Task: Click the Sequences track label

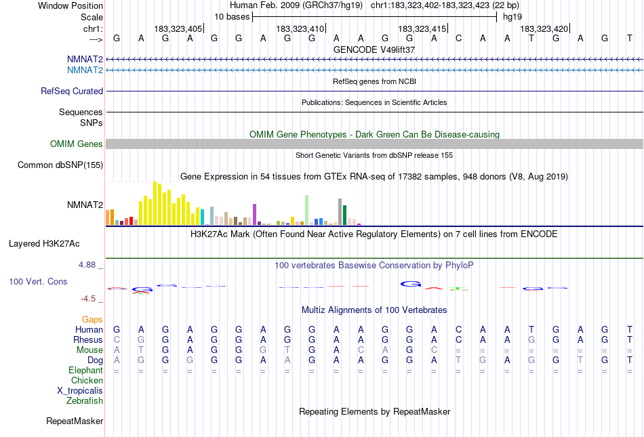Action: [81, 112]
